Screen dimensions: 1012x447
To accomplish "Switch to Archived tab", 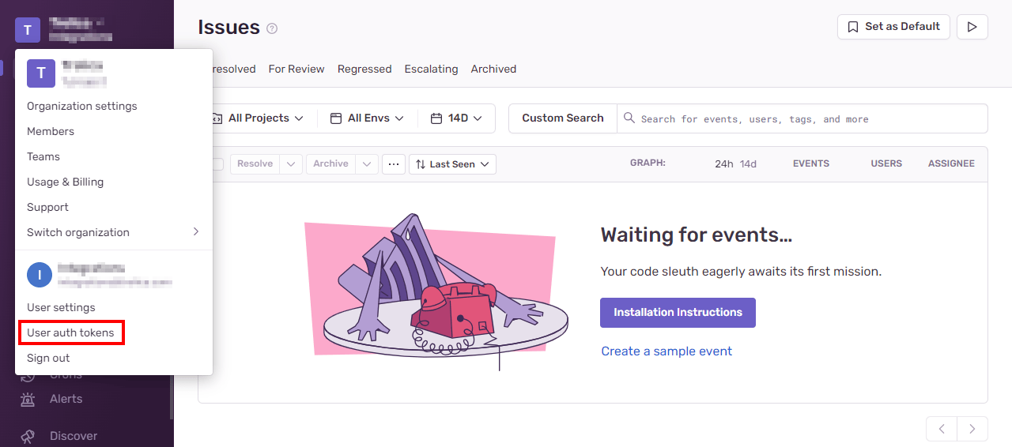I will click(493, 69).
